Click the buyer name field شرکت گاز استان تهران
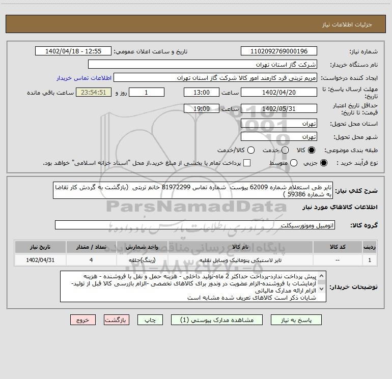The width and height of the screenshot is (392, 379). 203,65
